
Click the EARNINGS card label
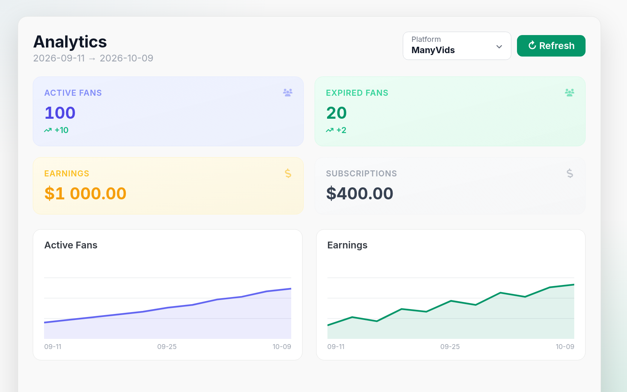[67, 173]
